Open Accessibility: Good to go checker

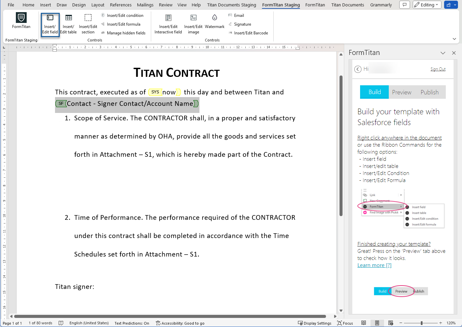point(180,323)
